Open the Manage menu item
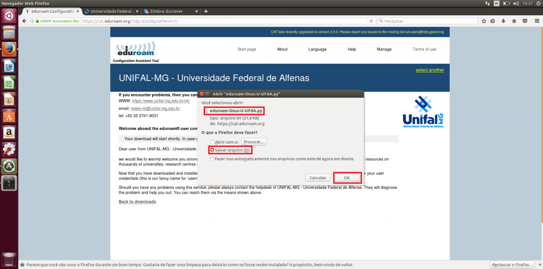The height and width of the screenshot is (269, 543). tap(384, 49)
